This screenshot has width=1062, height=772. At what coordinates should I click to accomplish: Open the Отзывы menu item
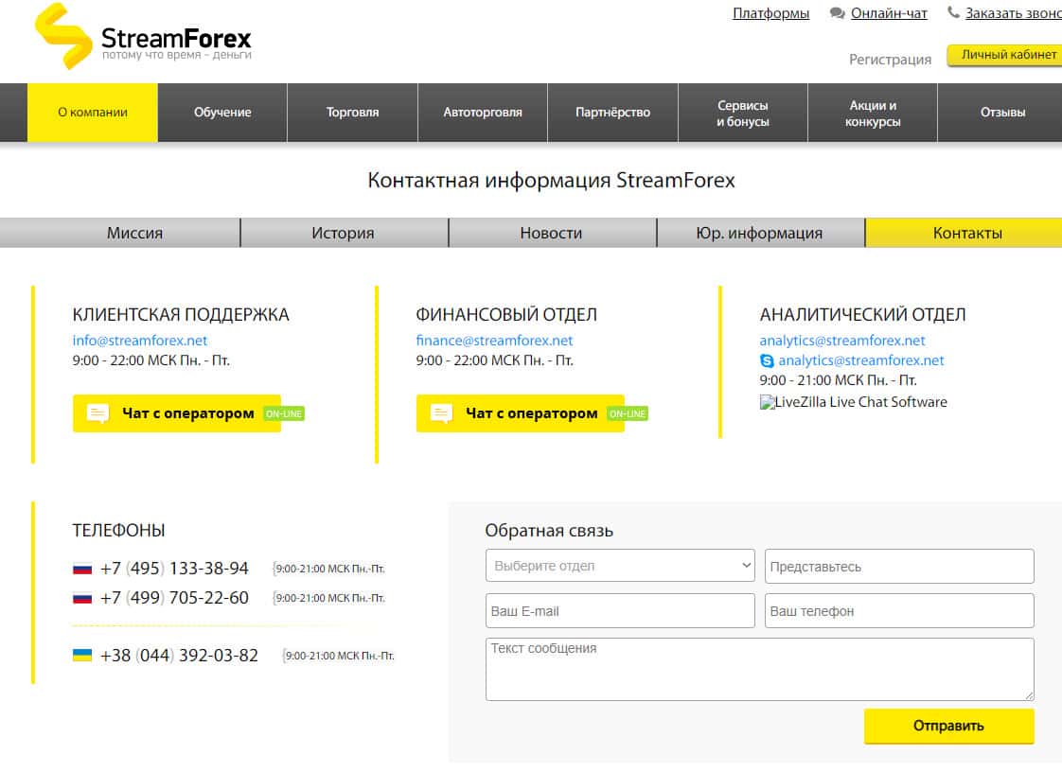pyautogui.click(x=1001, y=113)
